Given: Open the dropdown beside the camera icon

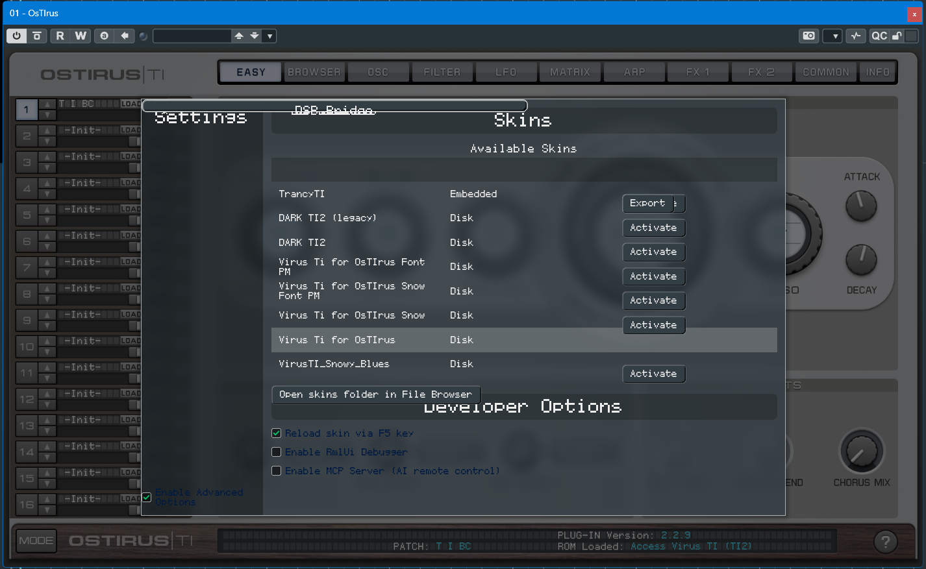Looking at the screenshot, I should (x=832, y=36).
